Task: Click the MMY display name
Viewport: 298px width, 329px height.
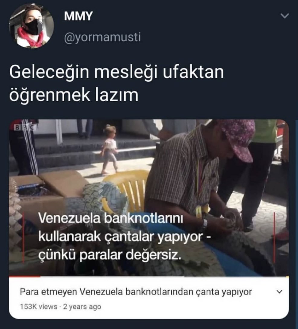Action: point(78,16)
